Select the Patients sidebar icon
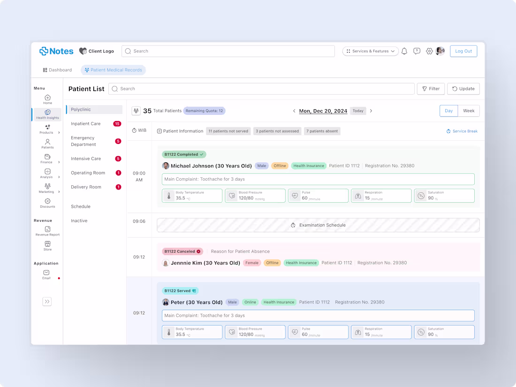Image resolution: width=516 pixels, height=387 pixels. (x=47, y=144)
